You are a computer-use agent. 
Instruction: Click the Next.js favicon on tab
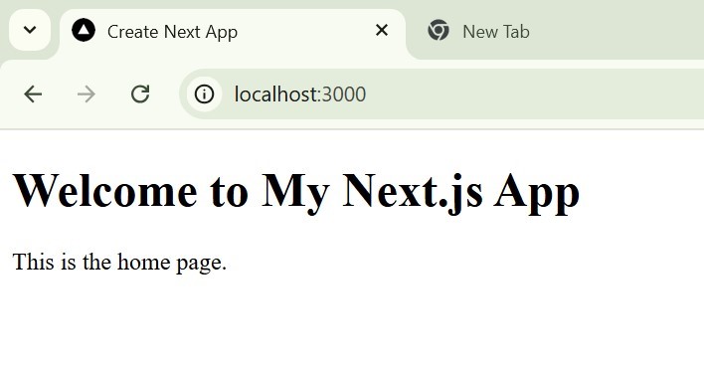click(84, 31)
